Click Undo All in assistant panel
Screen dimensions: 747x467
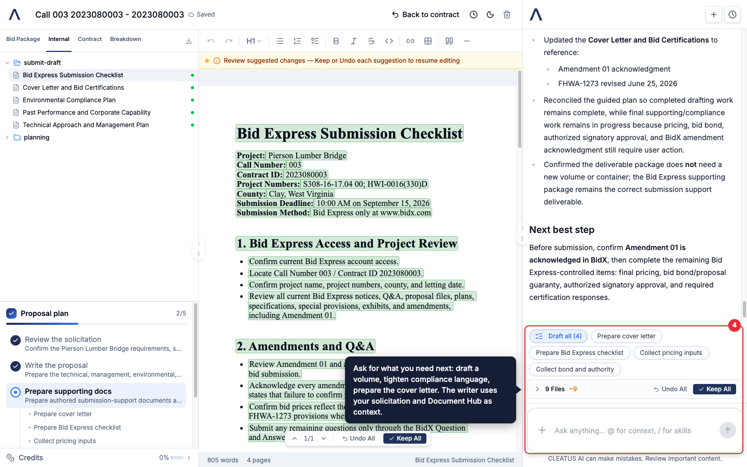(670, 389)
